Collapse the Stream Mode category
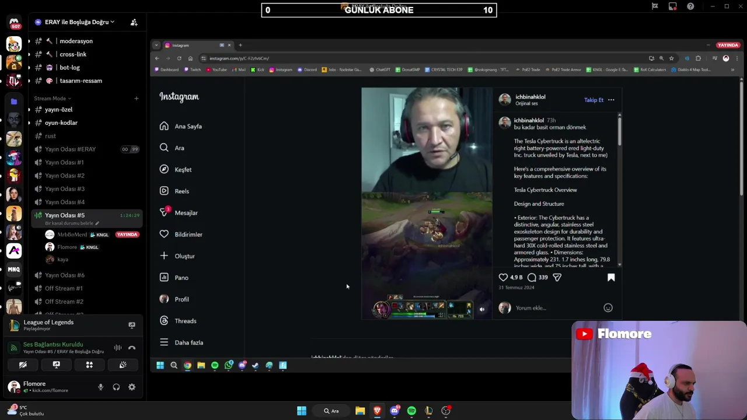Screen dimensions: 747x420 click(x=53, y=98)
